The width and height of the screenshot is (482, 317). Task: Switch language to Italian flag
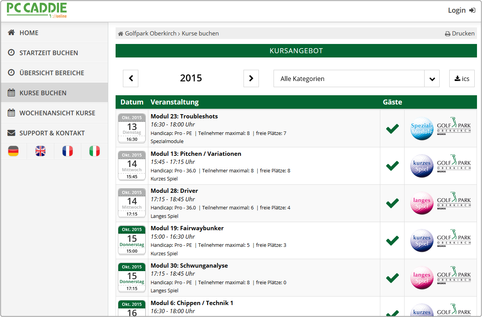coord(94,151)
